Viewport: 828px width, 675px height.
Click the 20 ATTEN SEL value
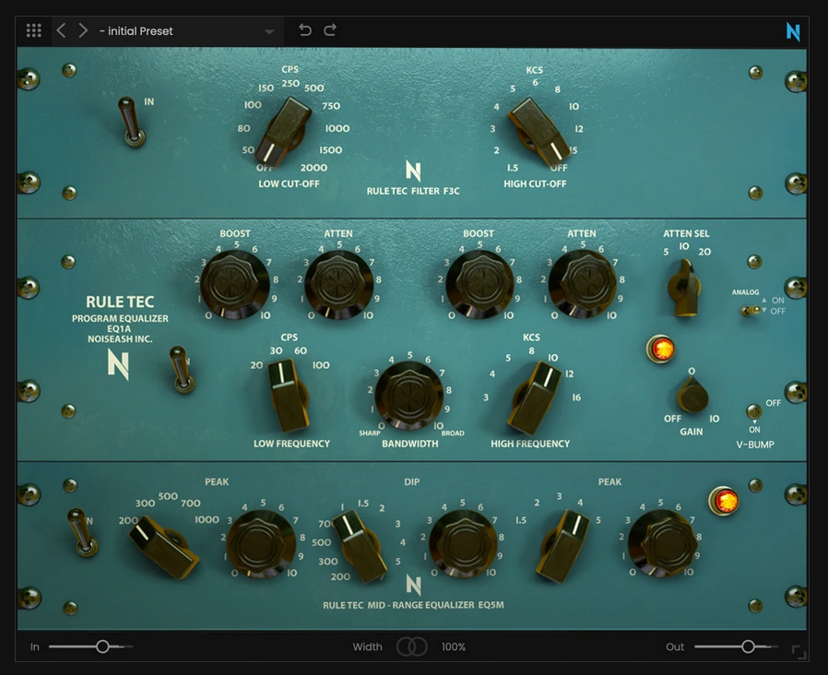704,252
